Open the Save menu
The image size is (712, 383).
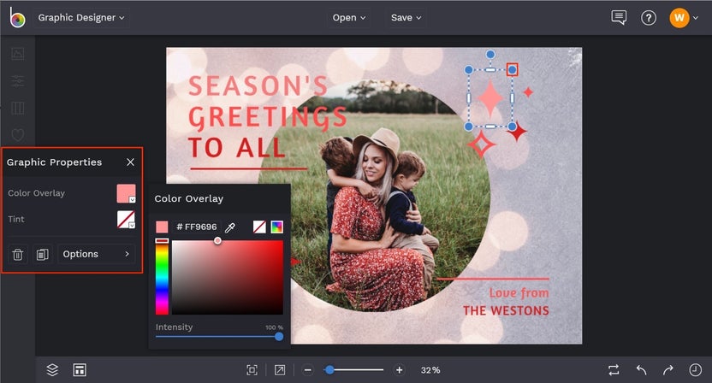coord(406,18)
